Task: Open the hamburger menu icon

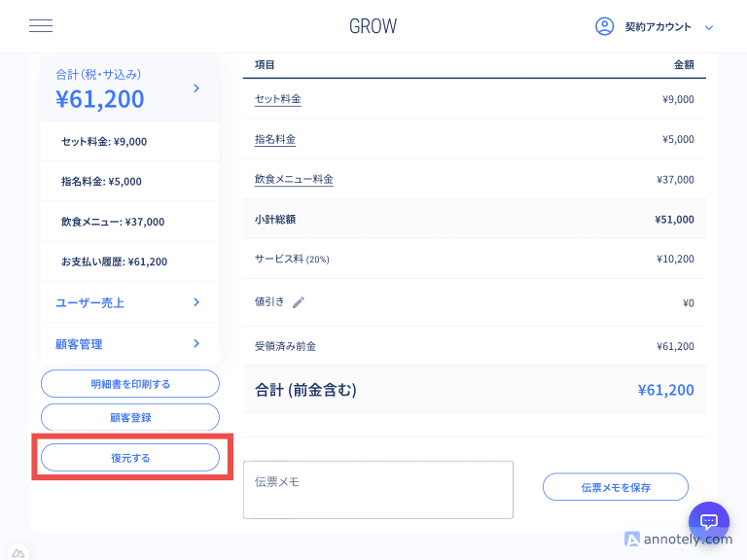Action: [x=41, y=26]
